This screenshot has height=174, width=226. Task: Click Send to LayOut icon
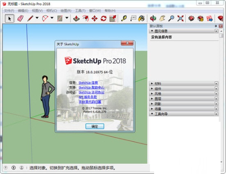point(210,19)
